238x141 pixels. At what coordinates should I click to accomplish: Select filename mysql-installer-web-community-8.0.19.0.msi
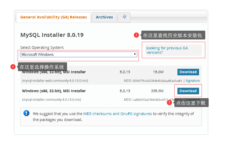pyautogui.click(x=55, y=81)
